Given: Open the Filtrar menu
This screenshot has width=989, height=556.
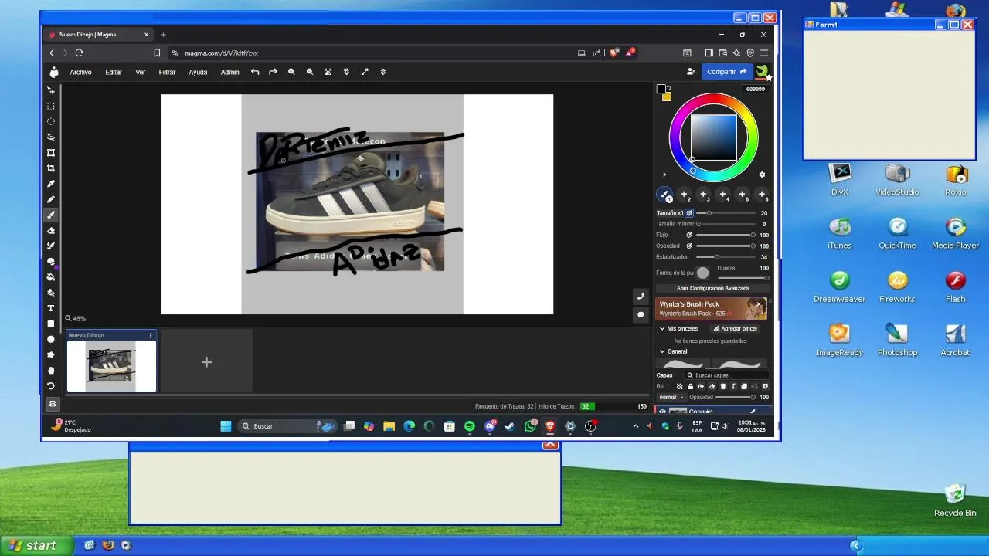Looking at the screenshot, I should pos(167,72).
